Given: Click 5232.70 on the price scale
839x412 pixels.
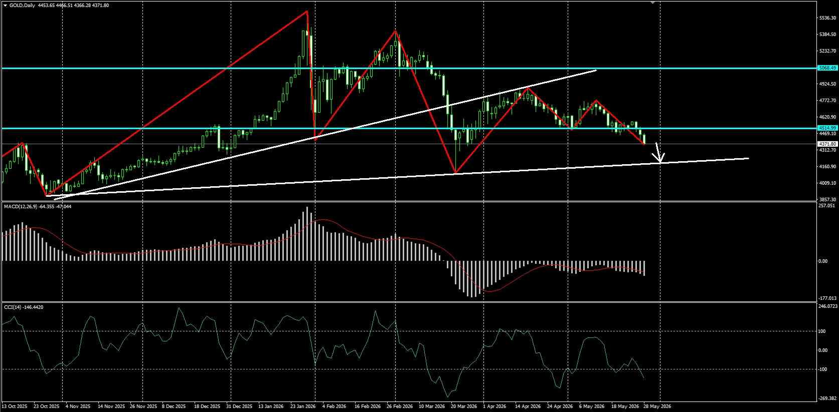Looking at the screenshot, I should (827, 51).
